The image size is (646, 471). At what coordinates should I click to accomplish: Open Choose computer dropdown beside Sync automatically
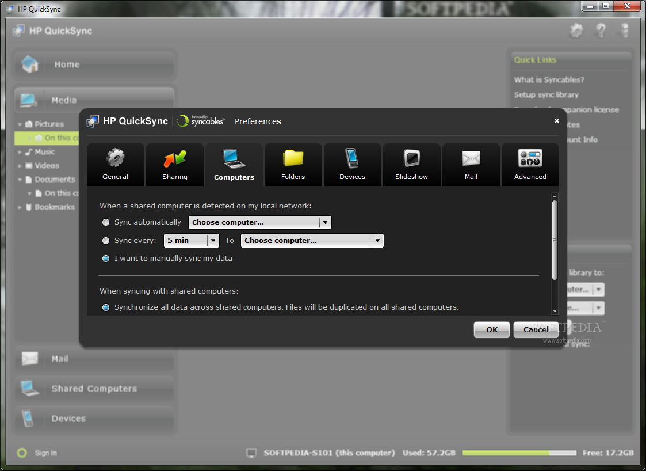click(x=259, y=222)
